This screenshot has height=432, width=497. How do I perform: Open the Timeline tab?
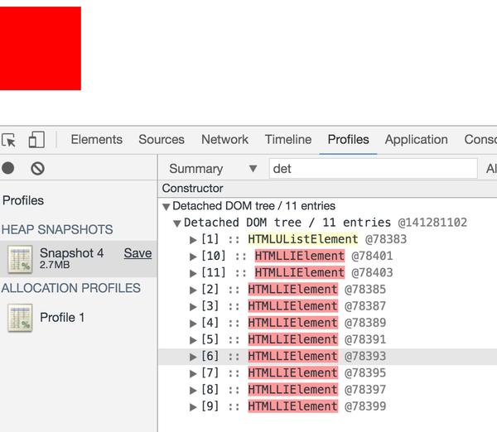coord(288,140)
